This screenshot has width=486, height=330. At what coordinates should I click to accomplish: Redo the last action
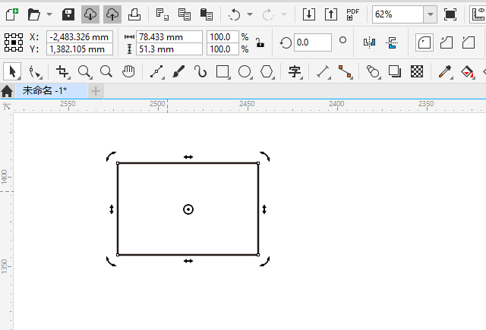pyautogui.click(x=268, y=14)
